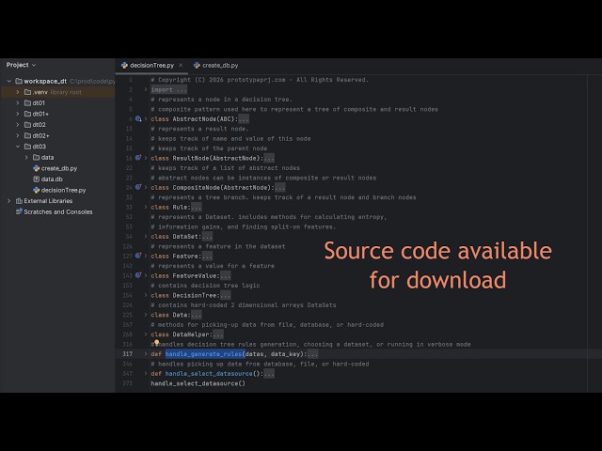Open decisionTree.py in the project tree

coord(63,190)
